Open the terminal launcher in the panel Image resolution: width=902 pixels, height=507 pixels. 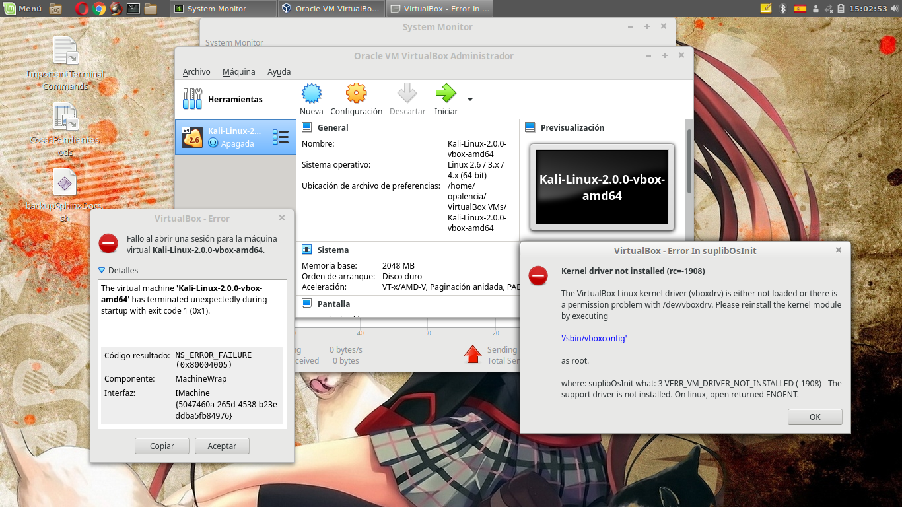tap(133, 9)
